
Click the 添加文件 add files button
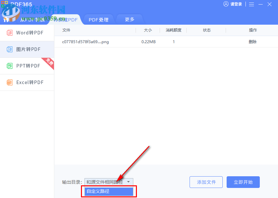tap(206, 182)
